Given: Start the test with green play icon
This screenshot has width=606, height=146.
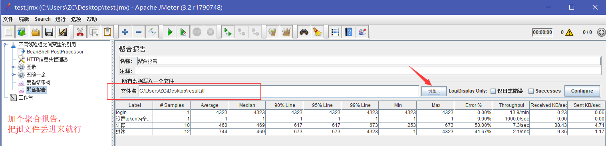Looking at the screenshot, I should [170, 32].
